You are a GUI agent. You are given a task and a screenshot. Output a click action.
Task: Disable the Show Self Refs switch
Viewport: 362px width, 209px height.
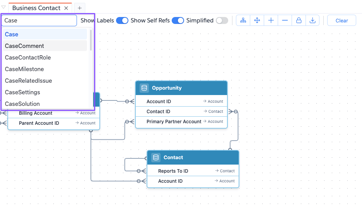pyautogui.click(x=178, y=20)
